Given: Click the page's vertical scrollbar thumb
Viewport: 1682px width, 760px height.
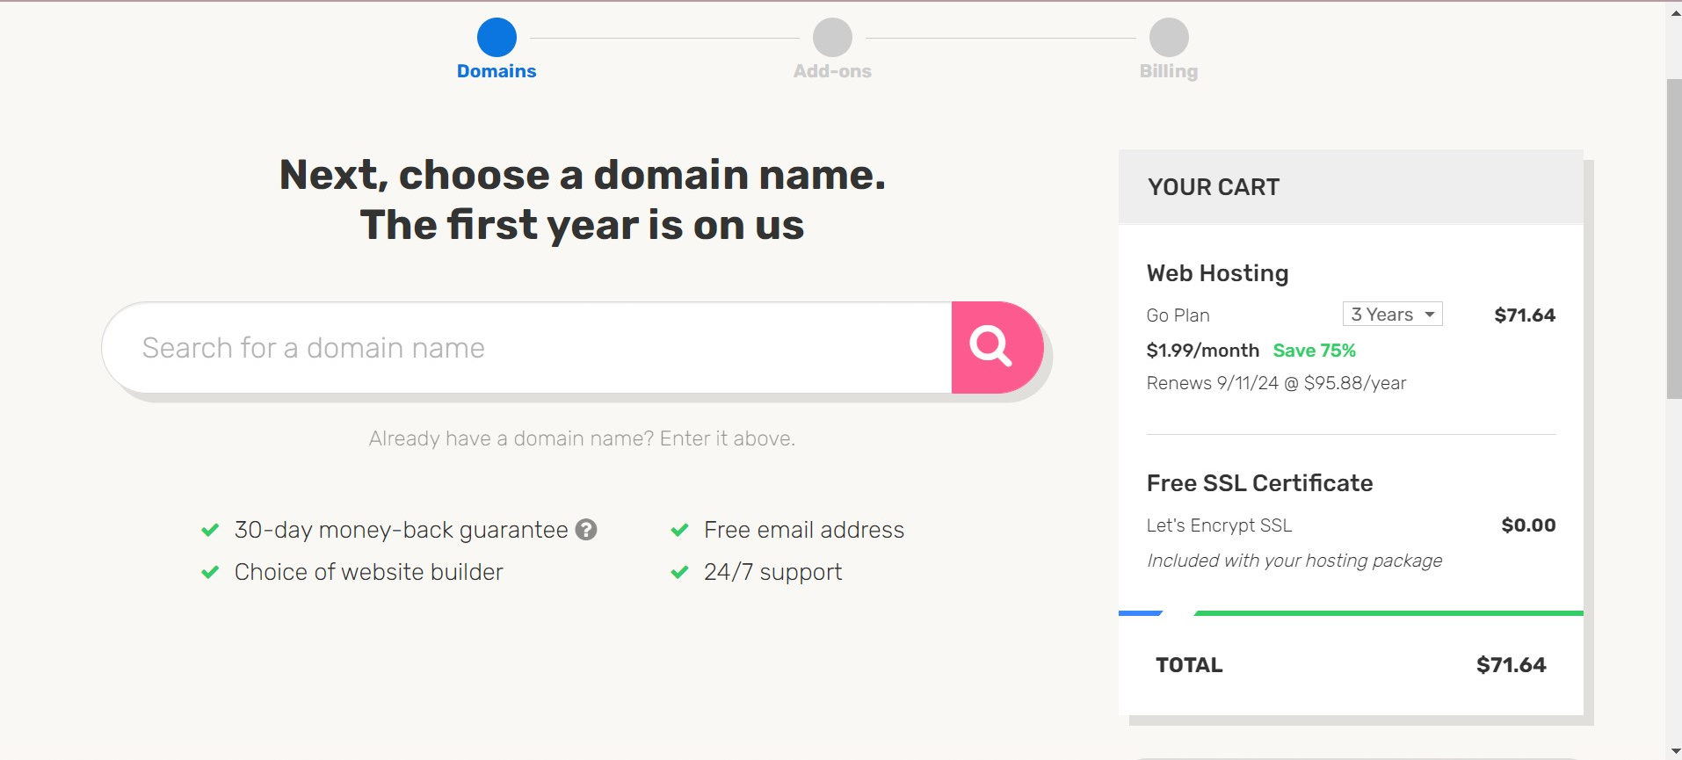Looking at the screenshot, I should [1673, 239].
